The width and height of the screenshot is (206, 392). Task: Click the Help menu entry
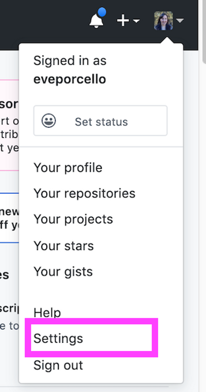(47, 313)
